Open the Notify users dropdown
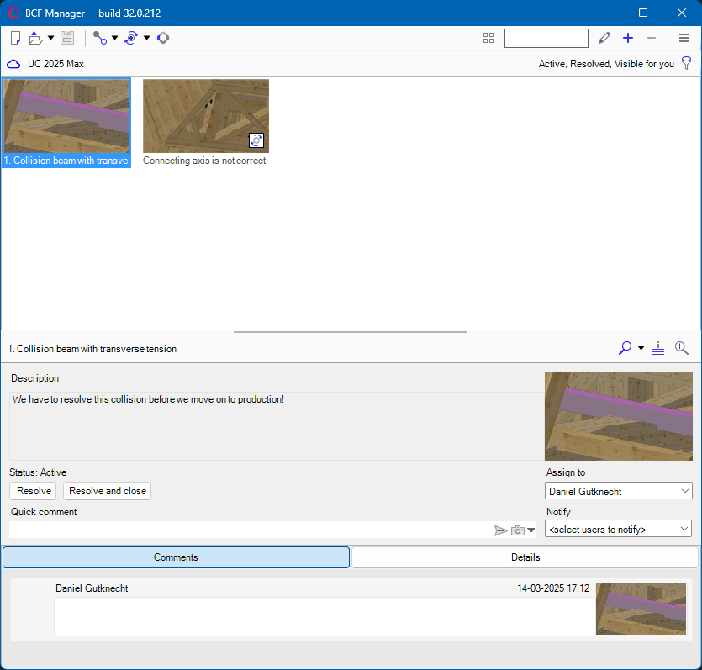Image resolution: width=702 pixels, height=670 pixels. pyautogui.click(x=619, y=530)
